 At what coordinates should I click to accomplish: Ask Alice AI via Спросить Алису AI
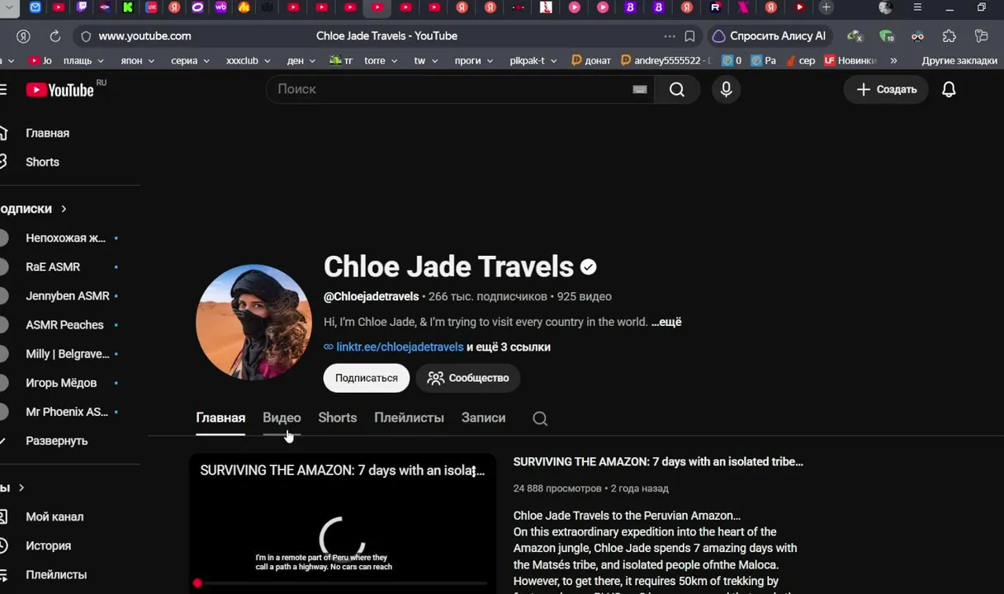click(768, 36)
